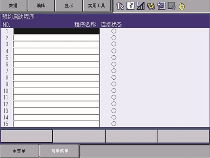This screenshot has height=158, width=210.
Task: Click the 预约启动程序 title text
Action: tap(18, 17)
